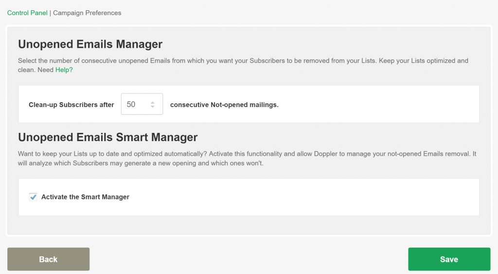
Task: Decrease the clean-up count with down arrow
Action: [152, 107]
